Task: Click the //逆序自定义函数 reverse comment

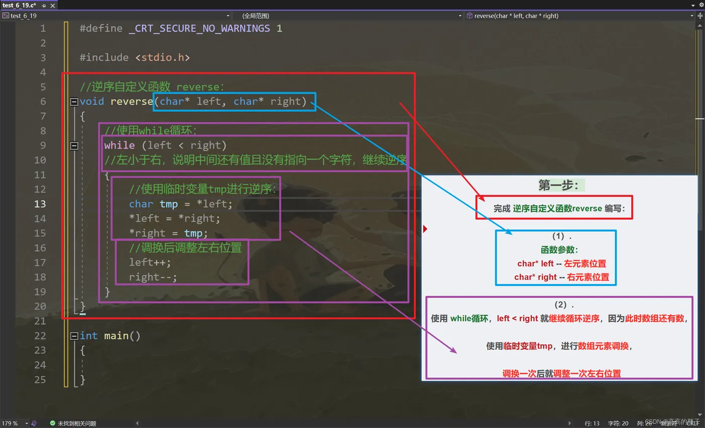Action: tap(152, 87)
